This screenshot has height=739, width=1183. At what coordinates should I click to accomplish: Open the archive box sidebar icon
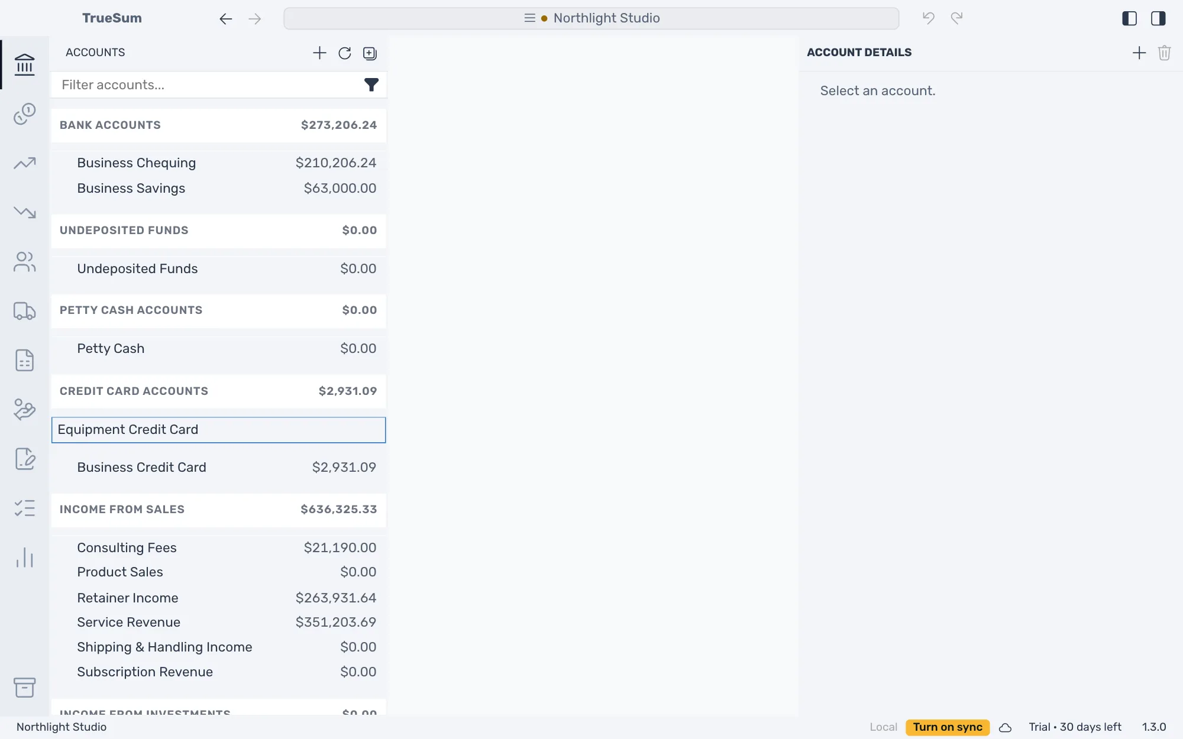click(x=24, y=688)
